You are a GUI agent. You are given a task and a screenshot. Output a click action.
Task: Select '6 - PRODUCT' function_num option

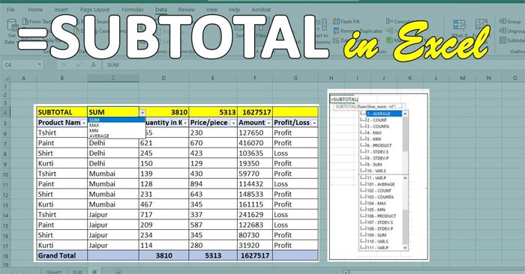tap(381, 146)
